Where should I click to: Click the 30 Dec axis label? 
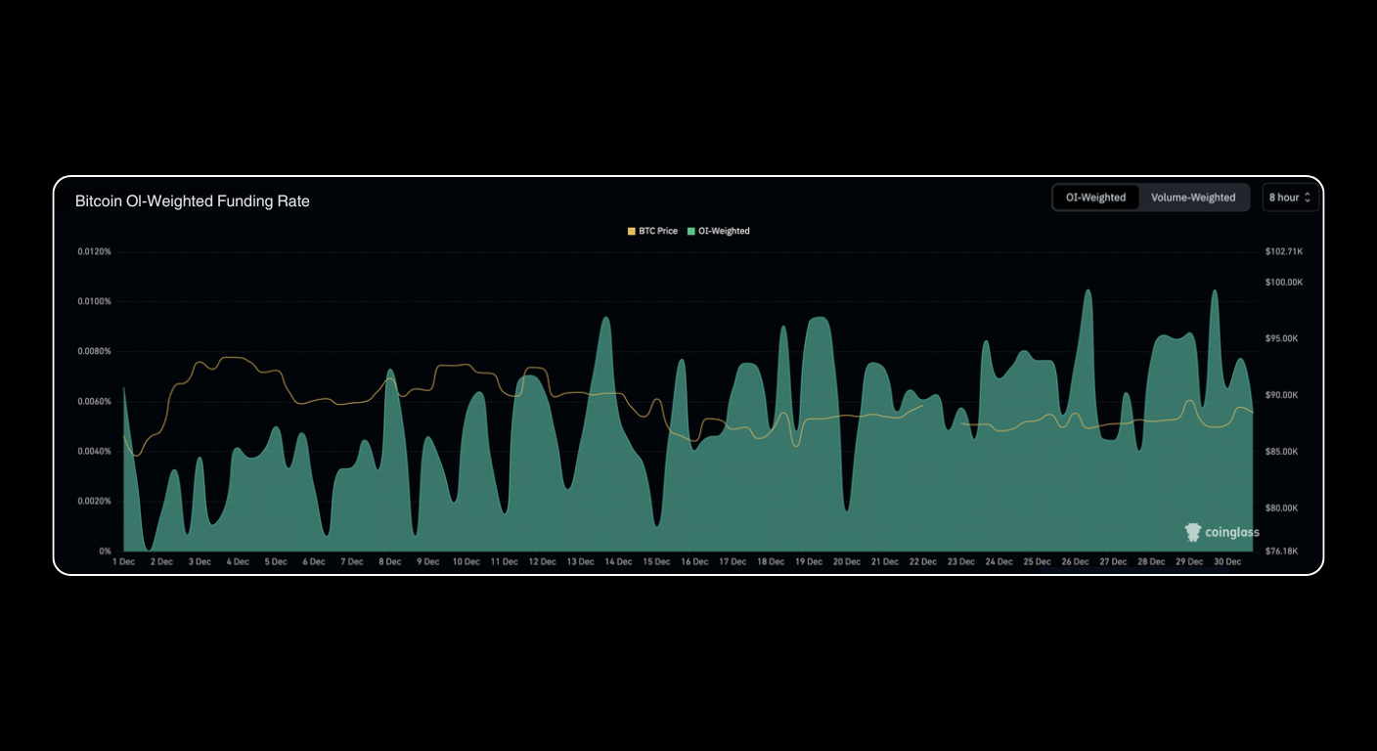point(1226,561)
